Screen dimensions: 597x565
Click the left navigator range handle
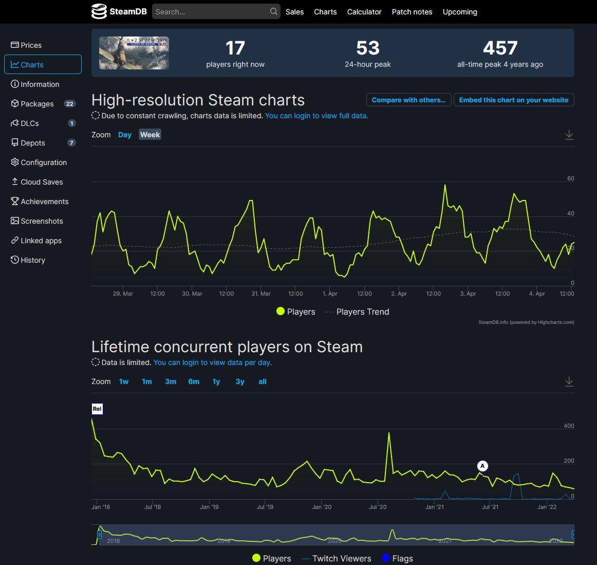(x=99, y=535)
